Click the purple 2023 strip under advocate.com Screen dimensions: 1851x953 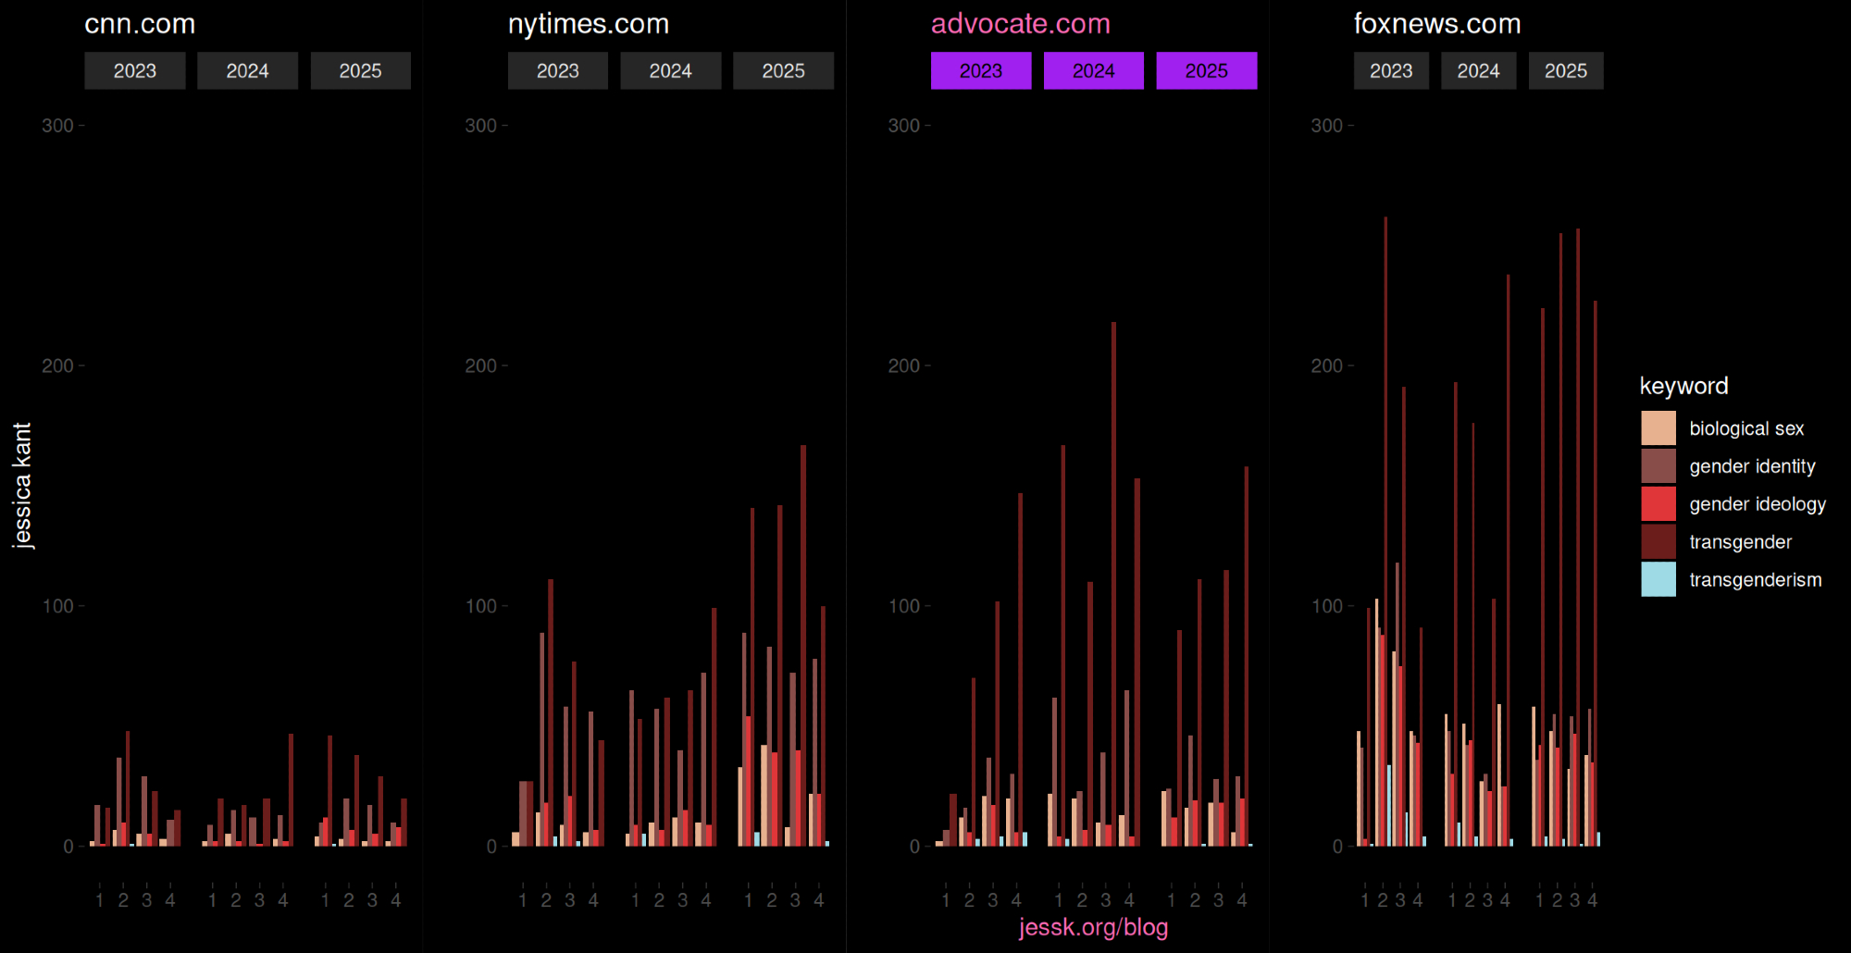click(980, 71)
